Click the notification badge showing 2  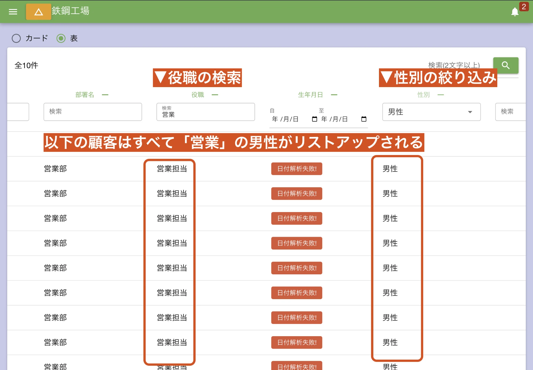click(524, 7)
